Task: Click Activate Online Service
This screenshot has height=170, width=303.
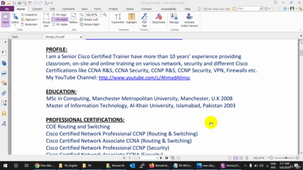Action: click(x=189, y=20)
